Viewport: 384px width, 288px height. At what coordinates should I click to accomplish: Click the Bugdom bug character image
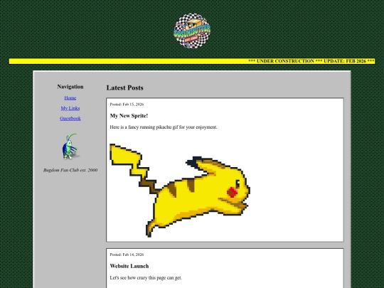click(x=70, y=146)
